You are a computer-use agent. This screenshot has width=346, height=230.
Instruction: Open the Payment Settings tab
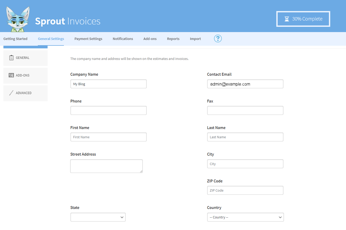88,39
